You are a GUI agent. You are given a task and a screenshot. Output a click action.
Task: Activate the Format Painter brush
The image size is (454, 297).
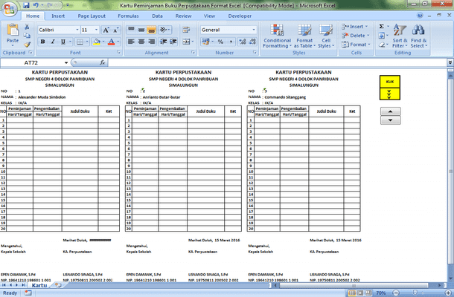pyautogui.click(x=27, y=45)
